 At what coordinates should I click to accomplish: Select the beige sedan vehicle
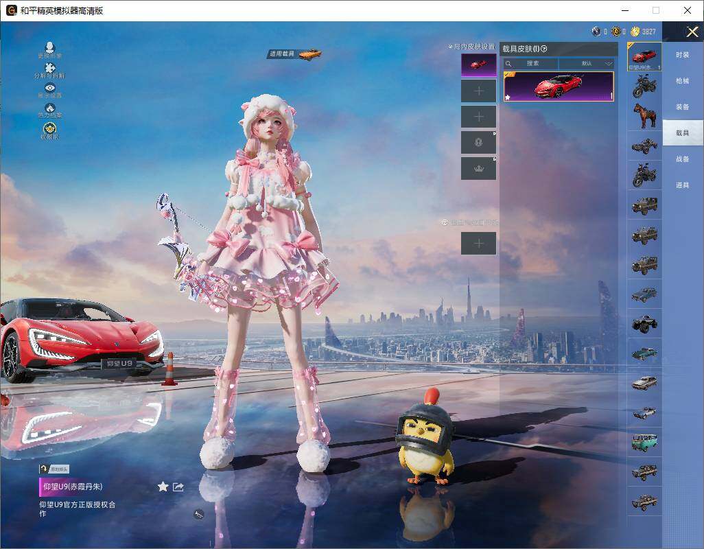tap(644, 382)
